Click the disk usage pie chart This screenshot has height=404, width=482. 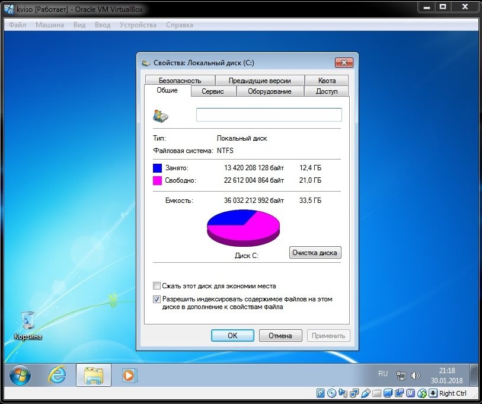tap(243, 228)
